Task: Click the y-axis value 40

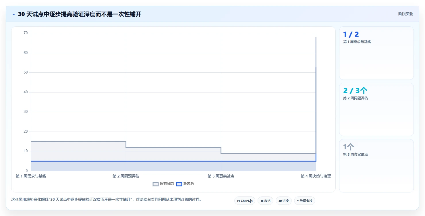Action: tap(26, 92)
